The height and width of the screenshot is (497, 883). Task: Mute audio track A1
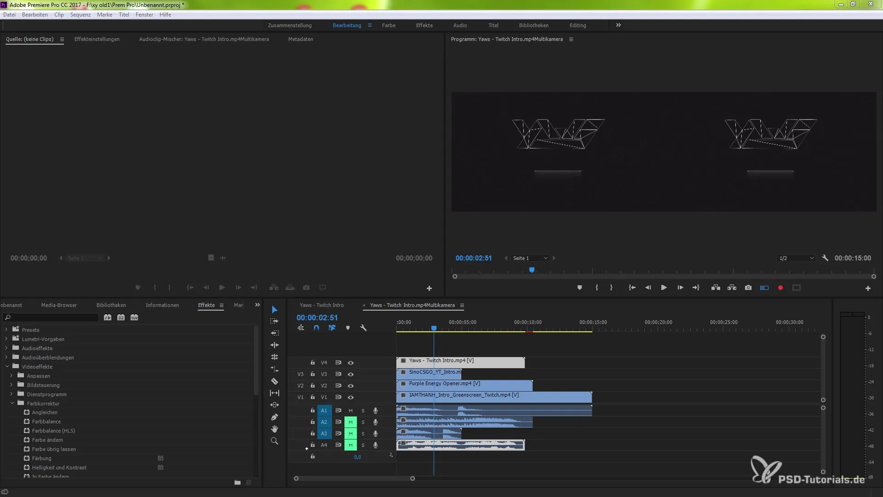click(x=350, y=410)
